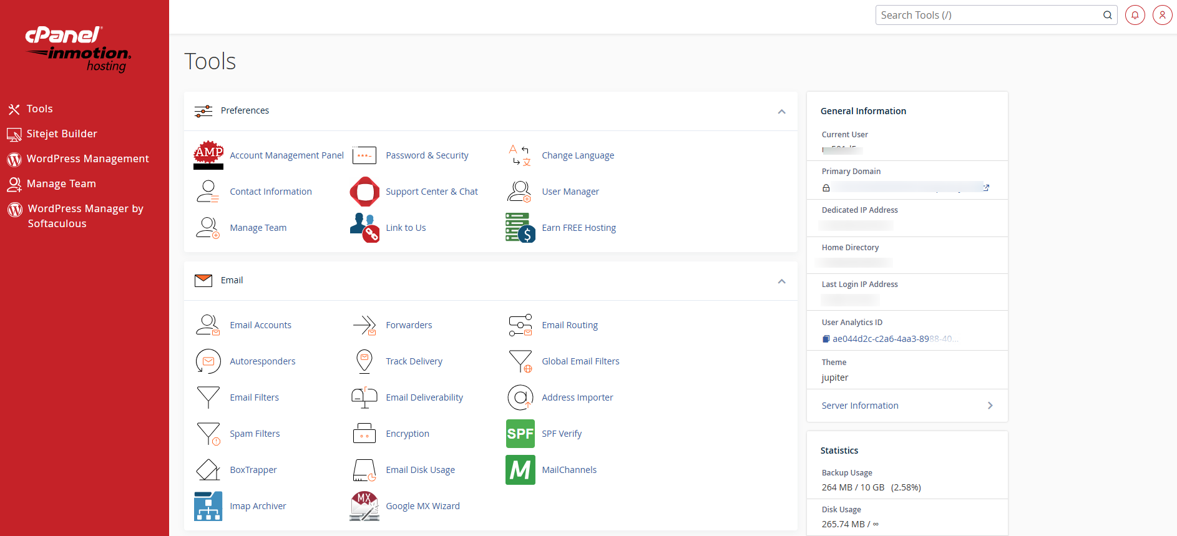
Task: Click the Spam Filters funnel icon
Action: (x=208, y=433)
